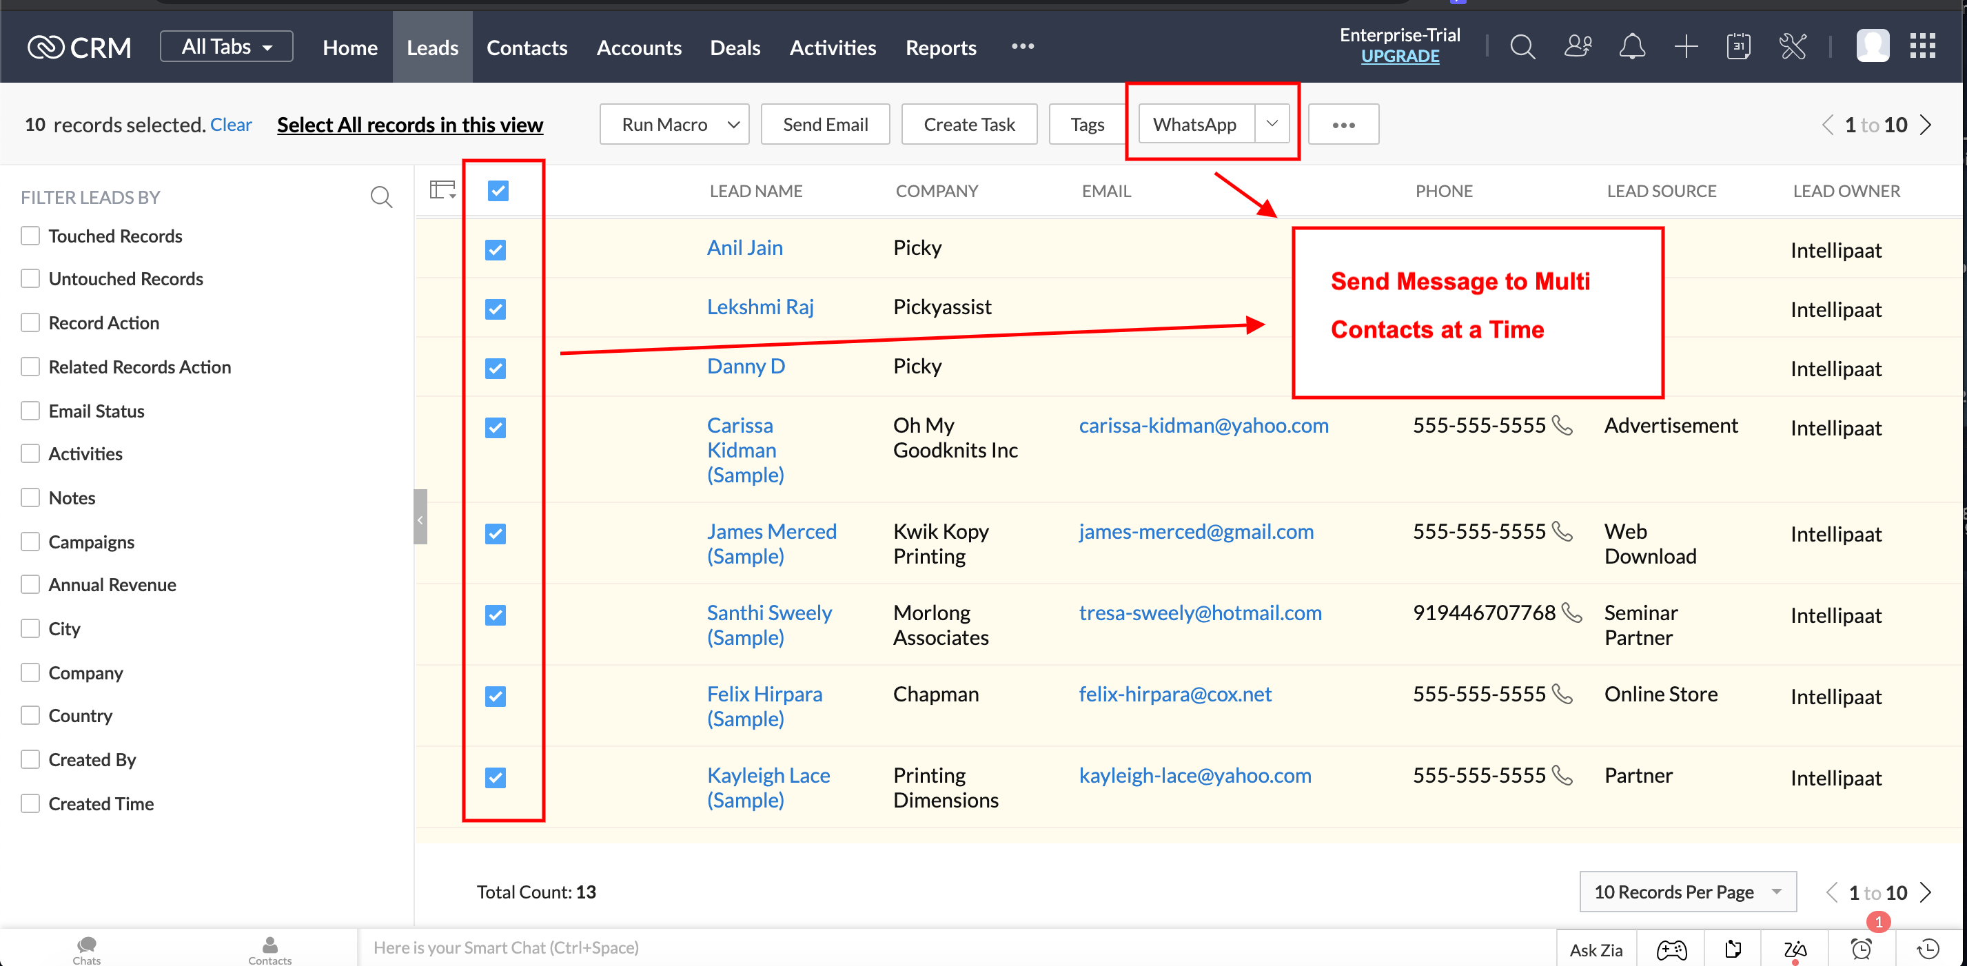1967x966 pixels.
Task: Open the Reports tab
Action: click(x=940, y=48)
